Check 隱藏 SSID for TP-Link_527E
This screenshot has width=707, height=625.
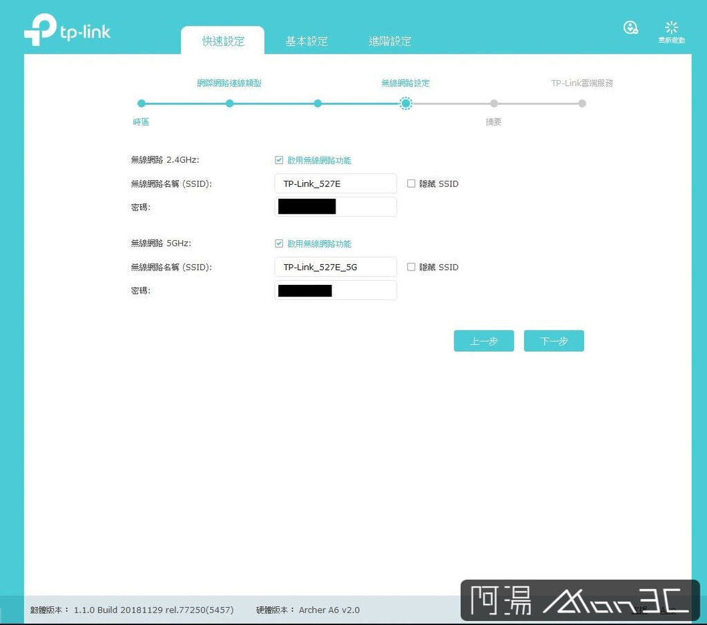pos(411,183)
